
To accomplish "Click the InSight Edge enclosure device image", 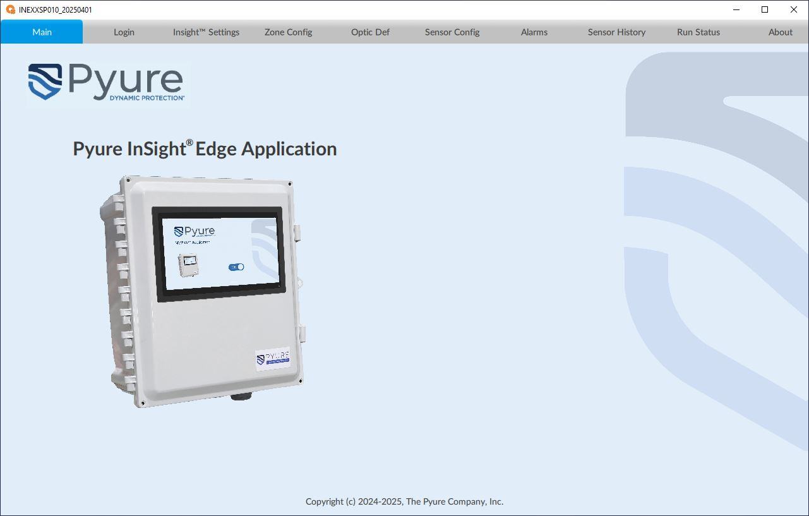I will 202,291.
